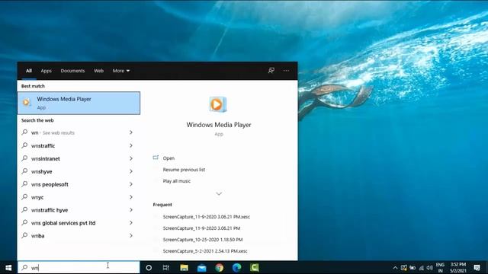
Task: Expand arrow next to wns peoplesoft
Action: pos(131,184)
